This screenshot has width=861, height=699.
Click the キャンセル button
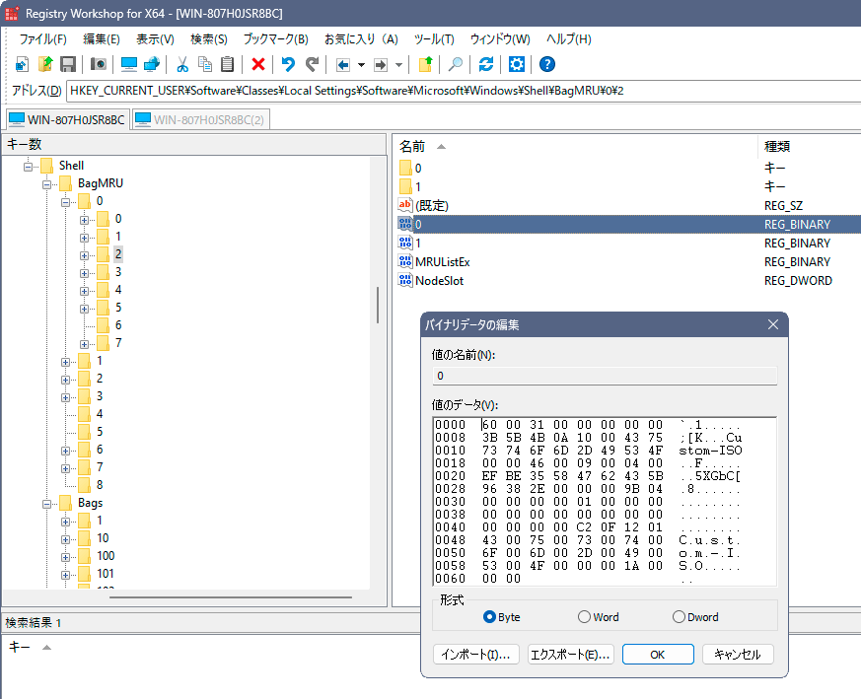(x=738, y=655)
